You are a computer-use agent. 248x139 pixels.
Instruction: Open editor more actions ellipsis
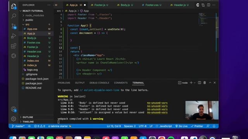pyautogui.click(x=214, y=5)
